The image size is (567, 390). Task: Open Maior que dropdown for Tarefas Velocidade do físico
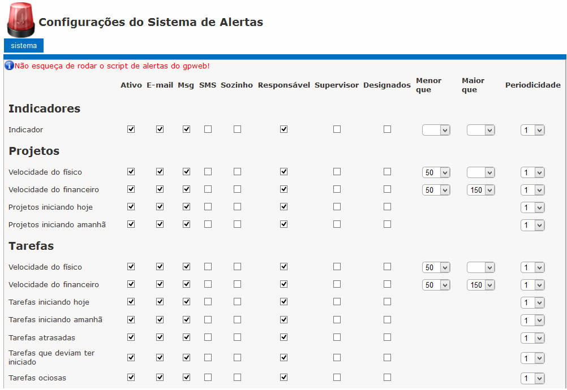pyautogui.click(x=481, y=267)
